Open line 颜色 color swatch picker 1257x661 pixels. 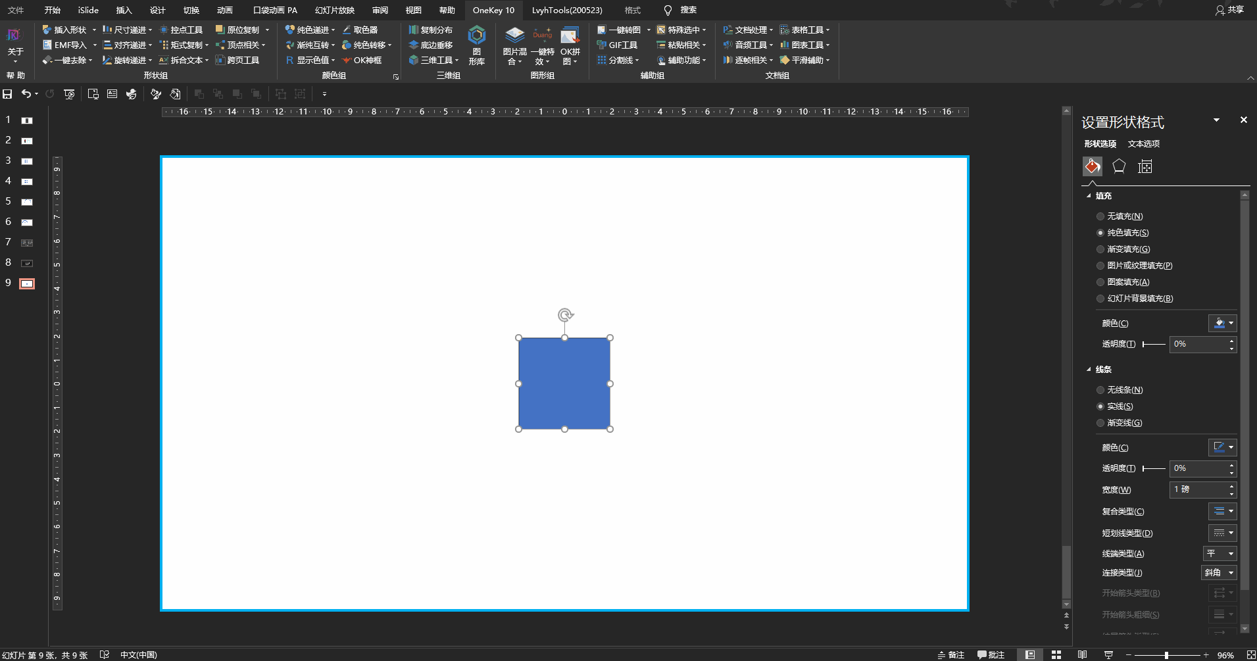[x=1222, y=447]
